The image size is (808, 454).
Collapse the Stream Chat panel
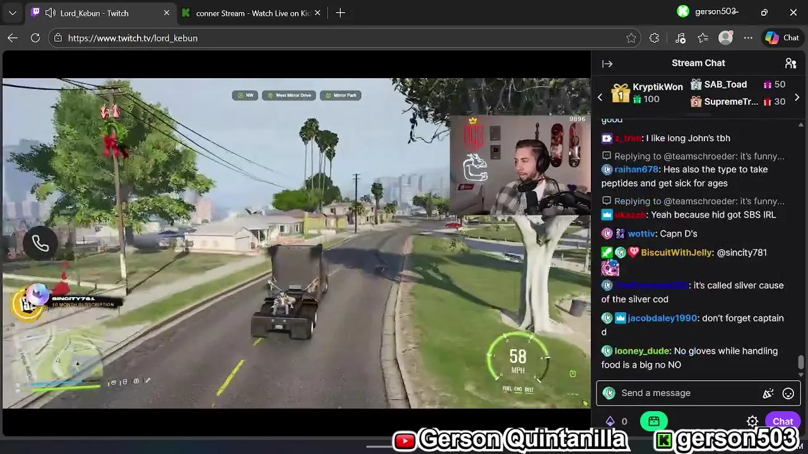(607, 64)
